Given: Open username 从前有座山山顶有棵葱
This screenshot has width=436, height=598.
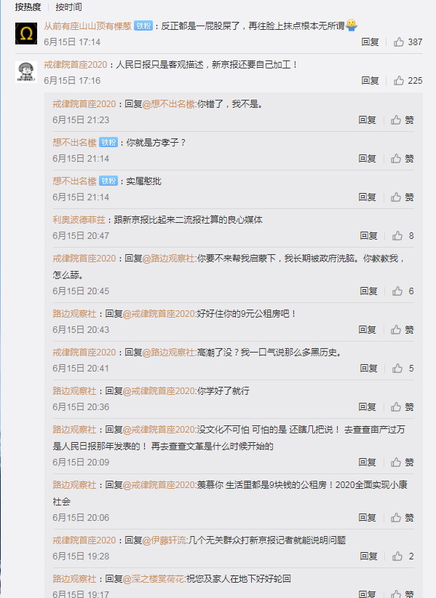Looking at the screenshot, I should tap(87, 26).
